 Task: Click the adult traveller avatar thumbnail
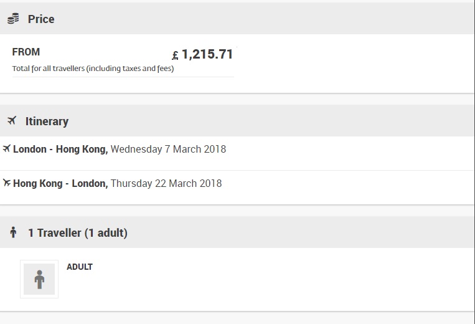[39, 279]
